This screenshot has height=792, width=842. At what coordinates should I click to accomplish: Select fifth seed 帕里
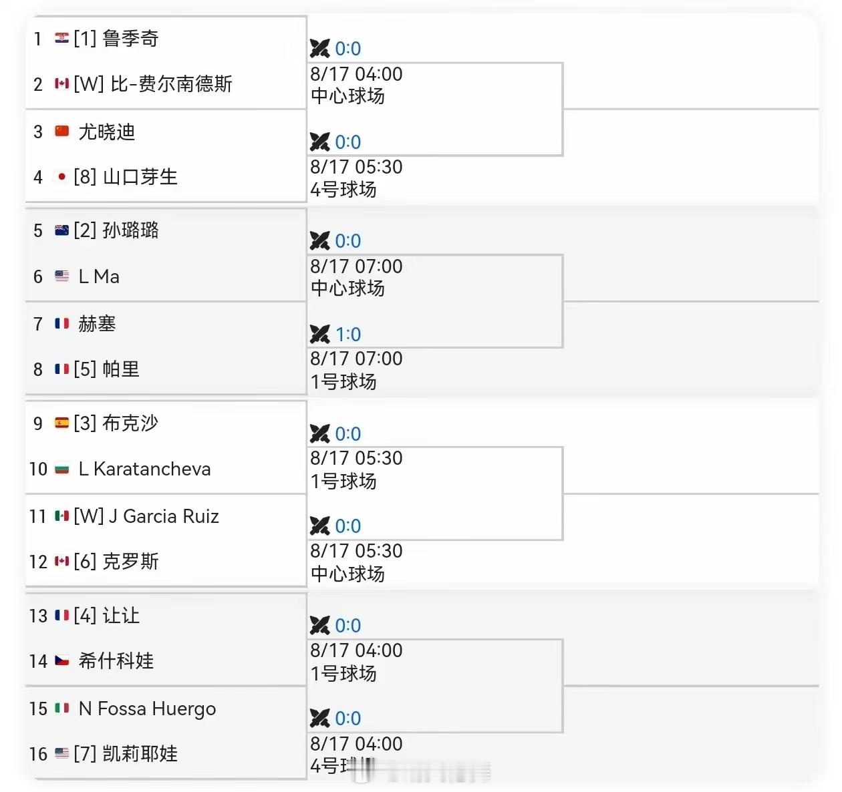click(121, 369)
